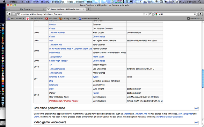Open the YouTube bookmark

point(51,18)
